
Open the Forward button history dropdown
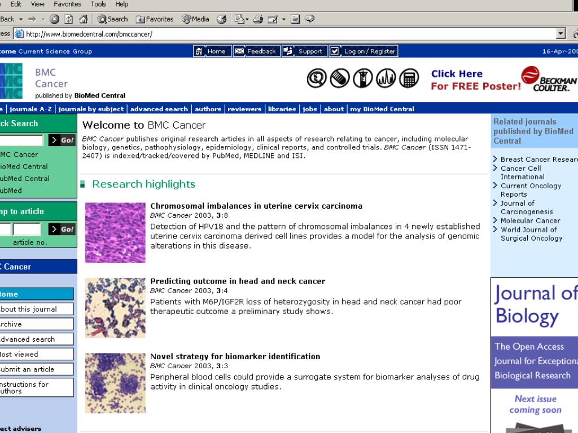pyautogui.click(x=43, y=19)
